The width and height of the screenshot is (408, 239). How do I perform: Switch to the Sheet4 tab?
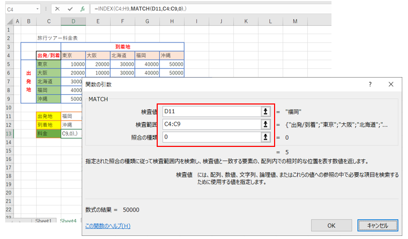pyautogui.click(x=68, y=221)
